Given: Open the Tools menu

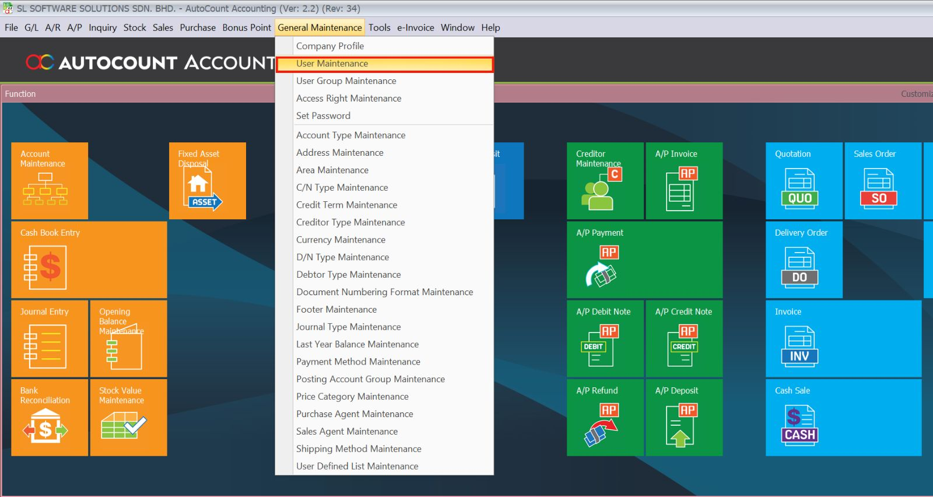Looking at the screenshot, I should coord(379,27).
